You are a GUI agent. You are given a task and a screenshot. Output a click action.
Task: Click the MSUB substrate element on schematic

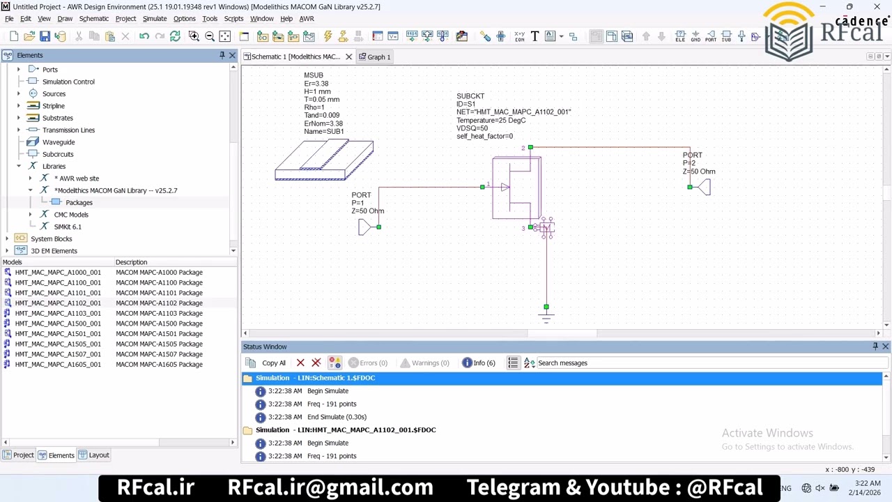(x=324, y=160)
